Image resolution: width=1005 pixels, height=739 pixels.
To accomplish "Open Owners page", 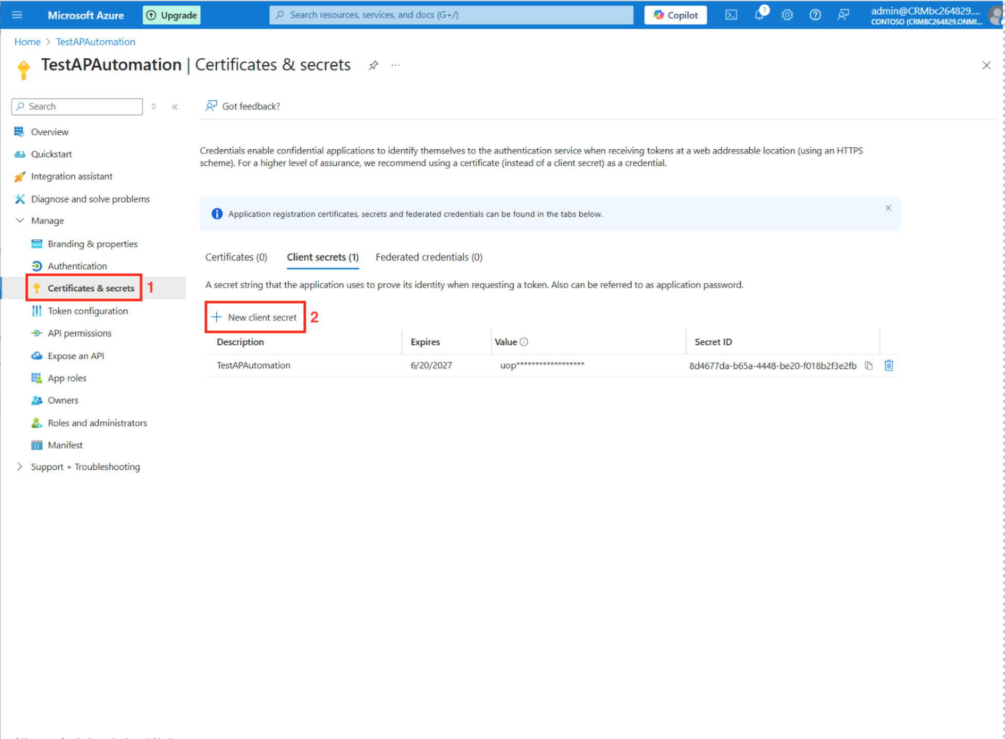I will (x=63, y=400).
